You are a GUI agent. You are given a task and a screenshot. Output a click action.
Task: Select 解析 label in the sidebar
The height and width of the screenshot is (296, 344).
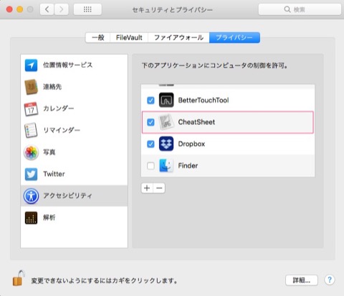(49, 218)
